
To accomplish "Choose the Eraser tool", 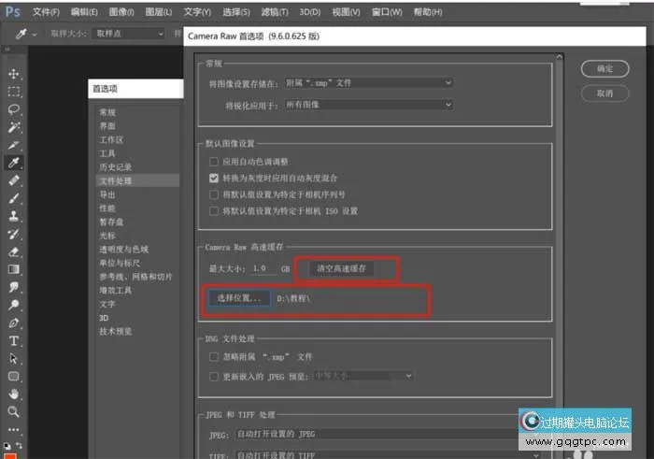I will coord(14,251).
